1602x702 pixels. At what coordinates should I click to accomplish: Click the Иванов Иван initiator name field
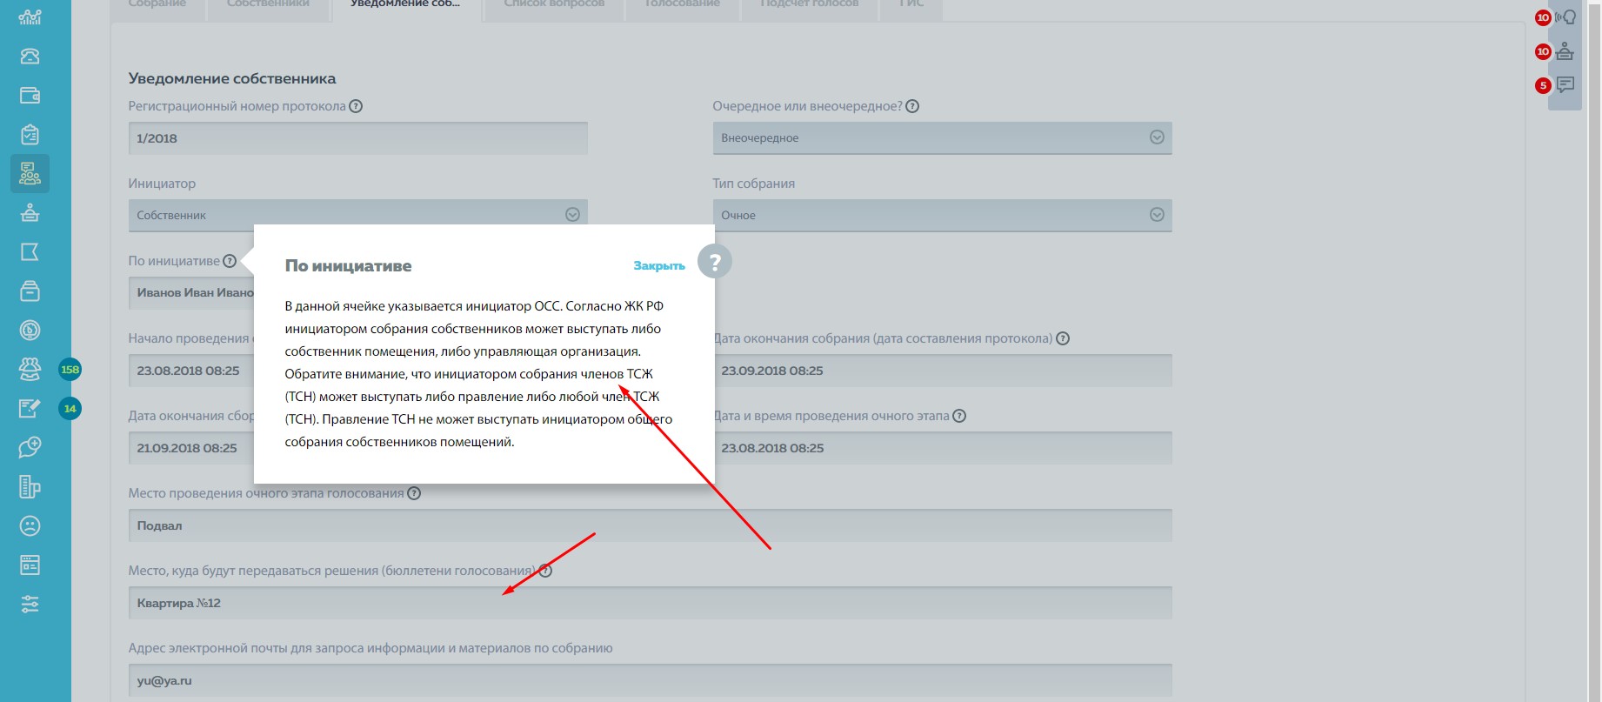click(191, 292)
